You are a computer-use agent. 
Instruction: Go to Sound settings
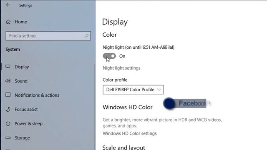pos(21,81)
